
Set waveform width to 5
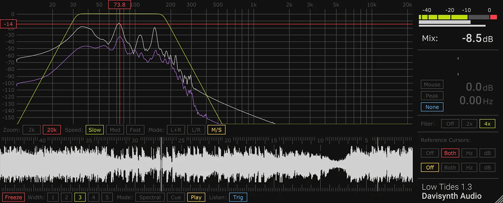(106, 197)
